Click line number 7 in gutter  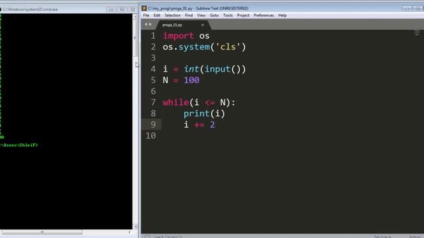(153, 102)
